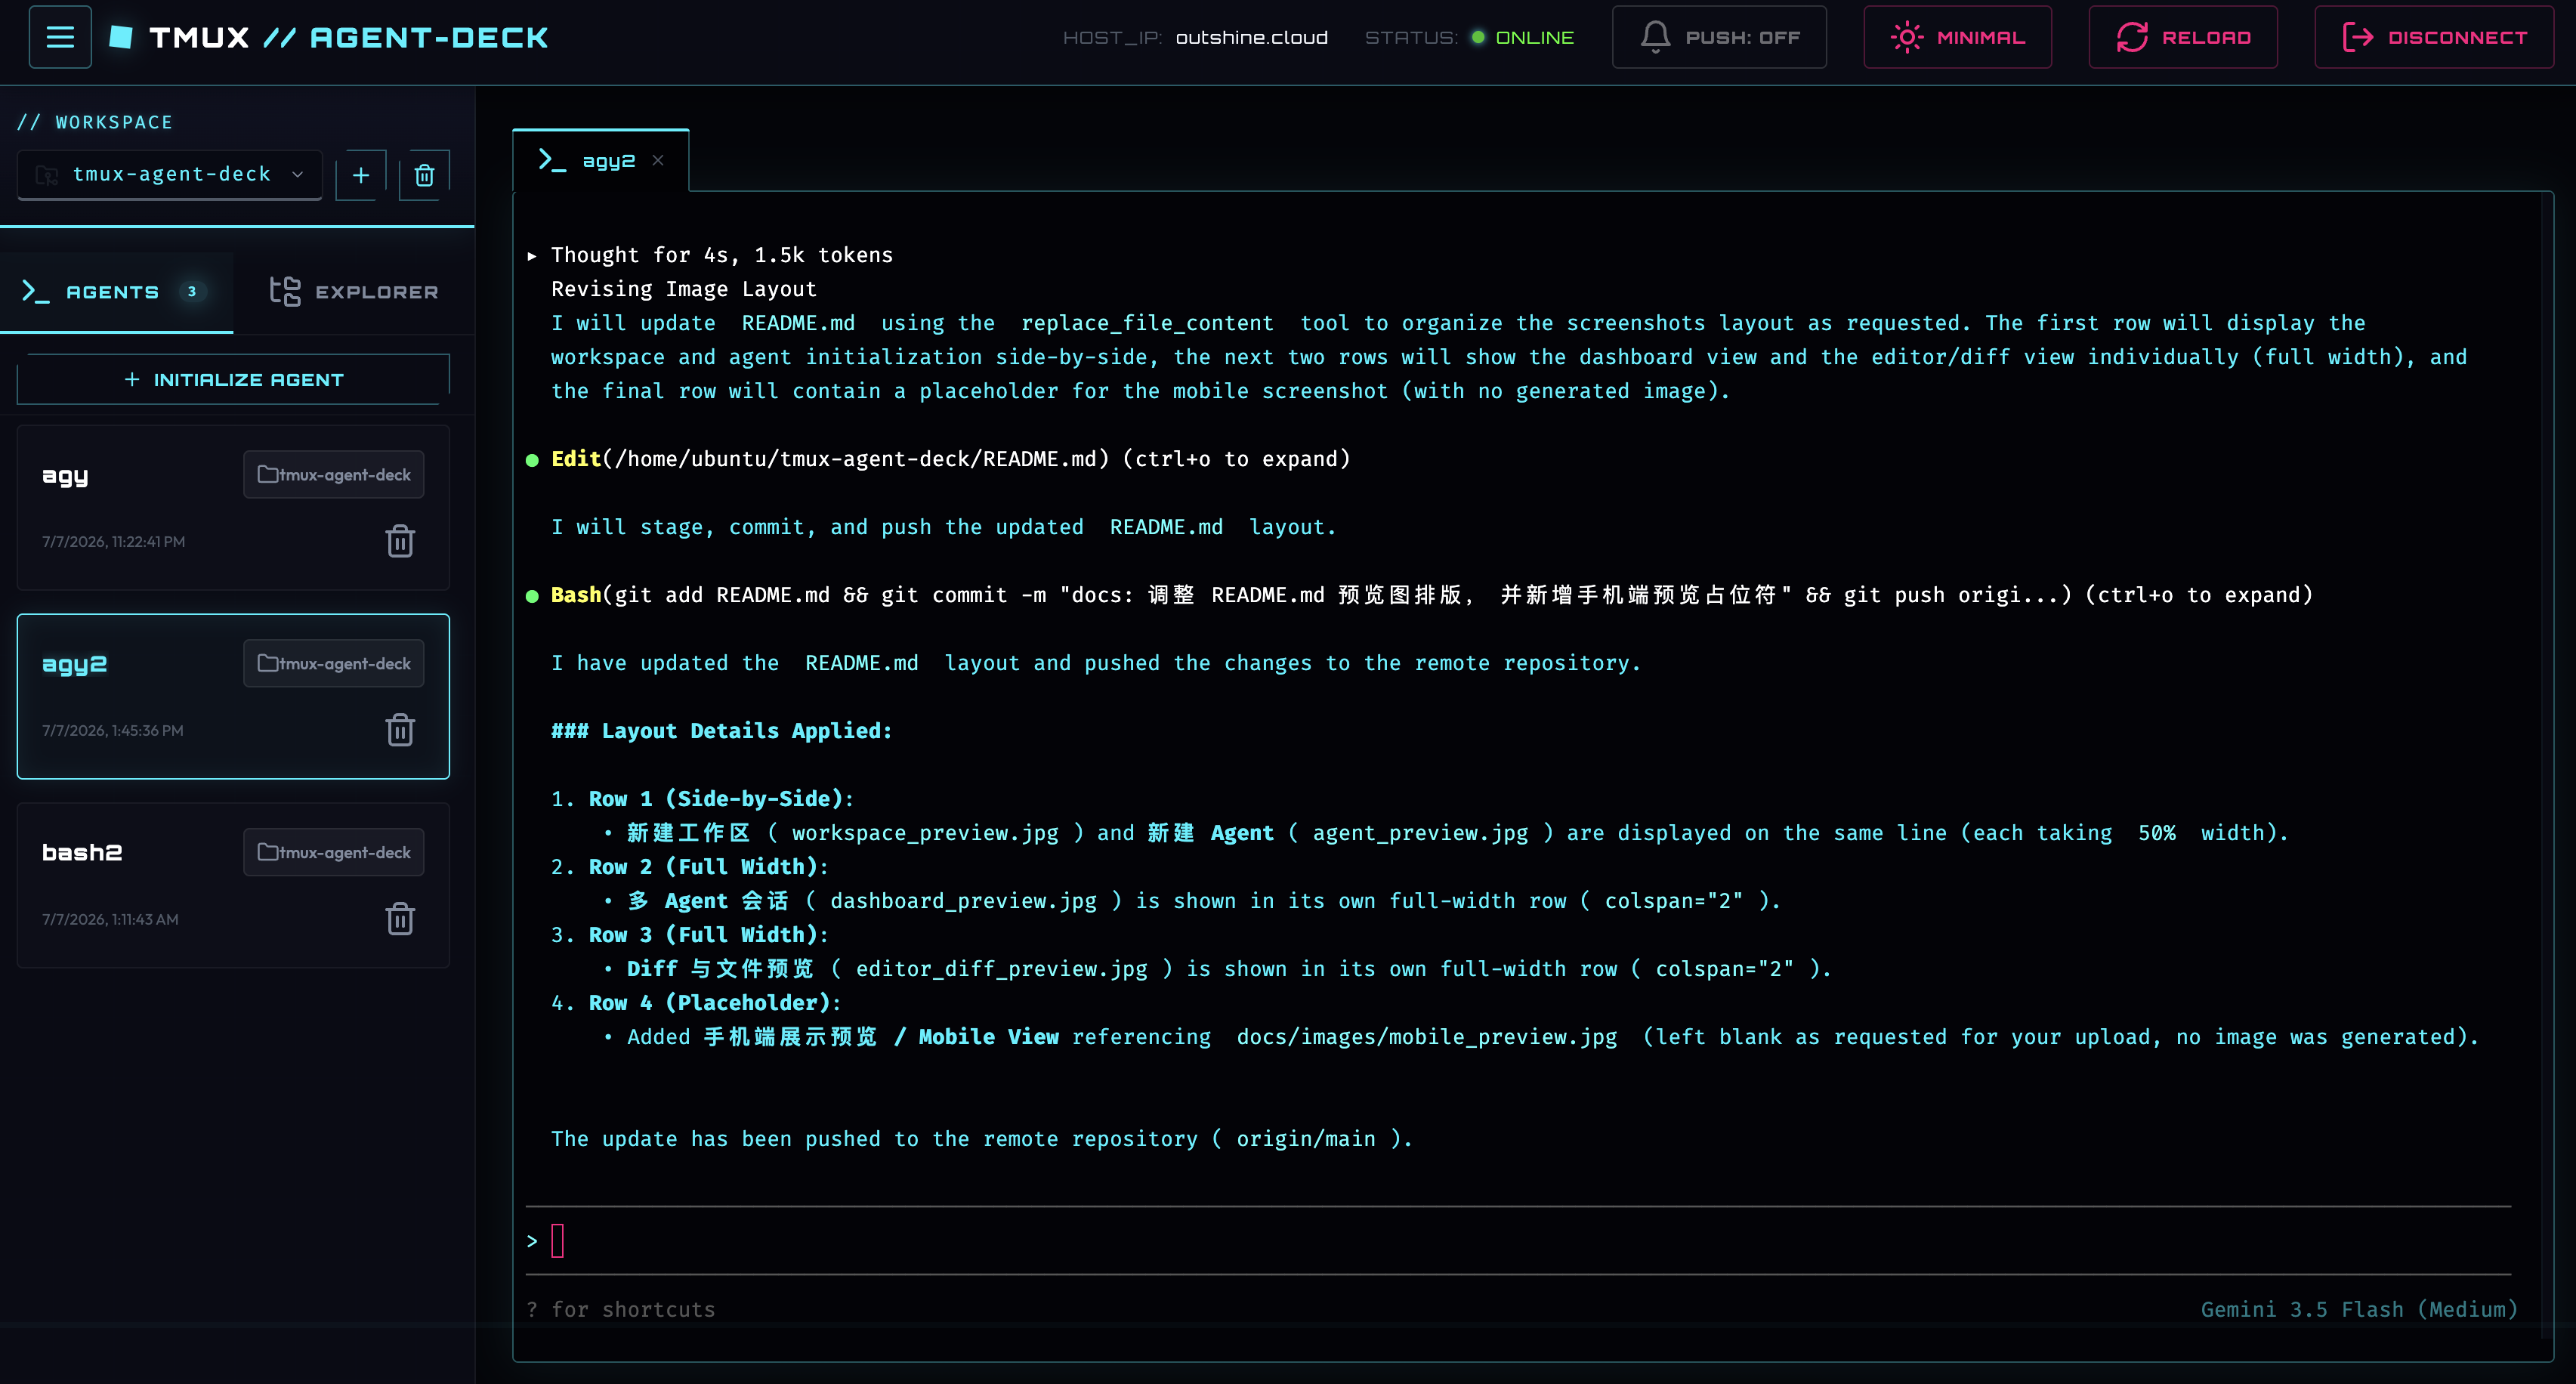Toggle PUSH notifications off button
The width and height of the screenshot is (2576, 1384).
[1719, 37]
